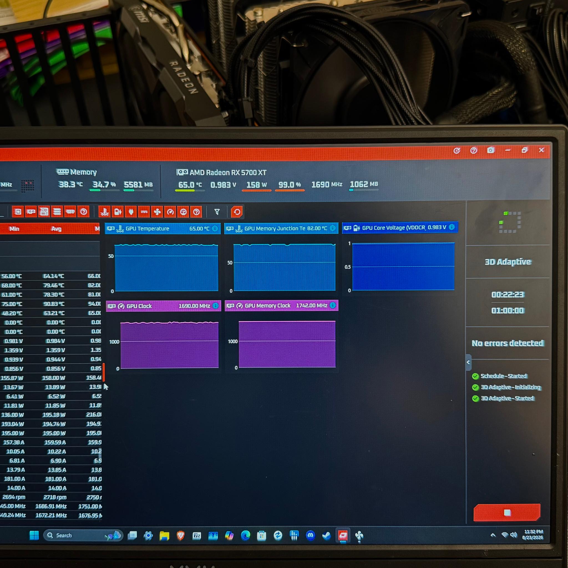The height and width of the screenshot is (568, 568).
Task: Select the 2718 rpm average cell
Action: (x=55, y=497)
